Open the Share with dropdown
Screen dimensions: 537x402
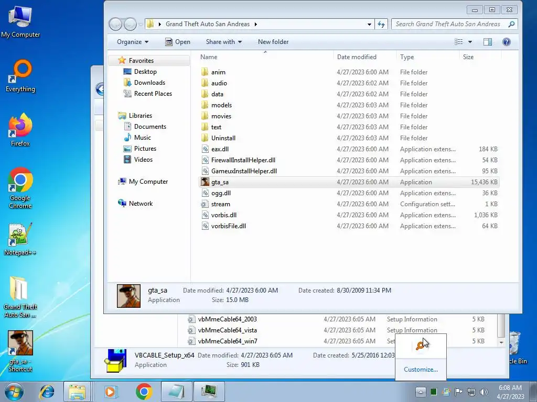tap(224, 42)
